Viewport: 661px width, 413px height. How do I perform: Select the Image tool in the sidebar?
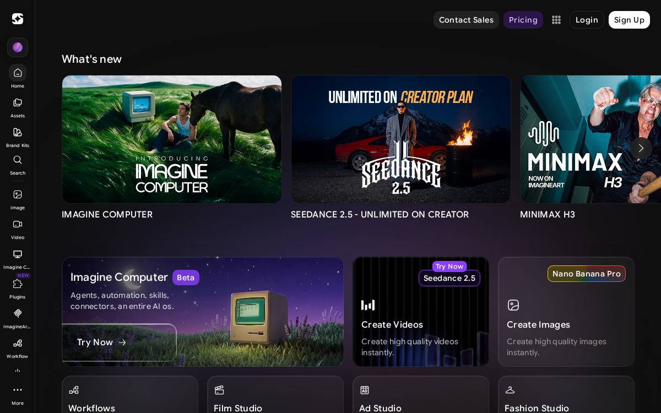point(18,199)
